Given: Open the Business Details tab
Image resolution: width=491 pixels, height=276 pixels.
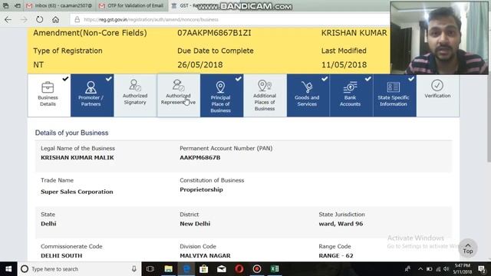Looking at the screenshot, I should click(49, 95).
